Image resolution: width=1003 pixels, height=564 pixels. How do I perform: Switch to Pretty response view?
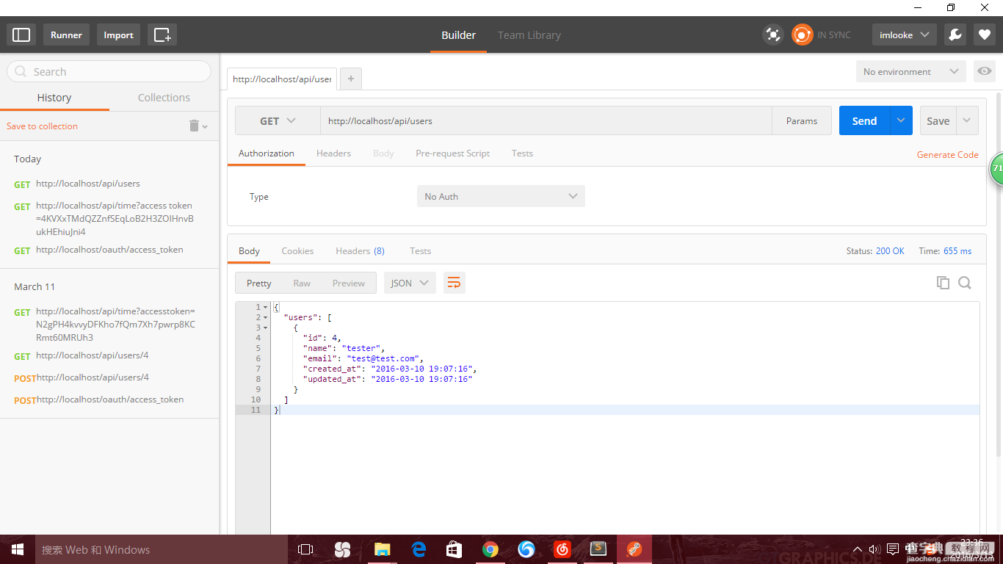pos(258,283)
